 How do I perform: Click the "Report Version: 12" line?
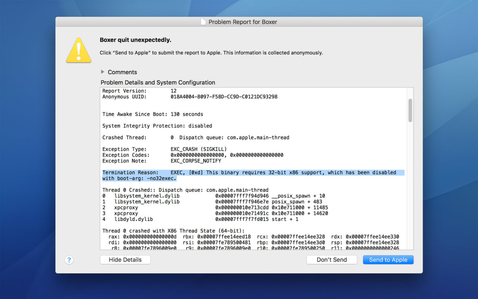click(139, 91)
